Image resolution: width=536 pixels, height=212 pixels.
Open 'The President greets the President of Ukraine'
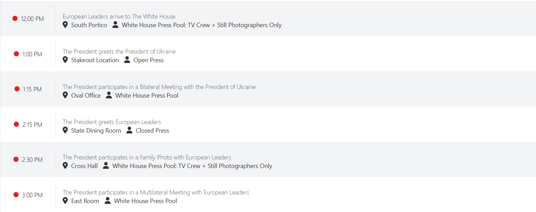tap(119, 52)
